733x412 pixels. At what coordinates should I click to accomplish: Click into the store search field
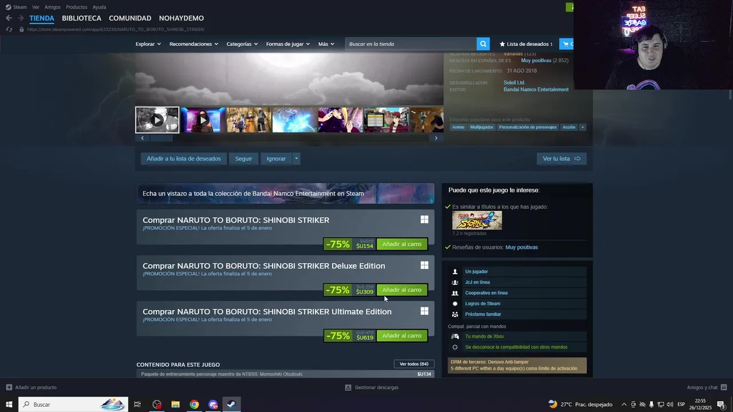click(411, 44)
